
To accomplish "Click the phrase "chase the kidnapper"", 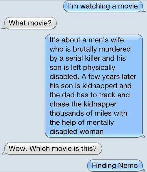I will coord(83,104).
